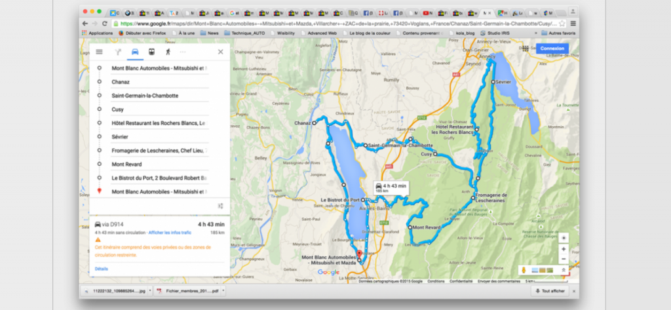Select the via D914 route summary
671x310 pixels.
159,224
